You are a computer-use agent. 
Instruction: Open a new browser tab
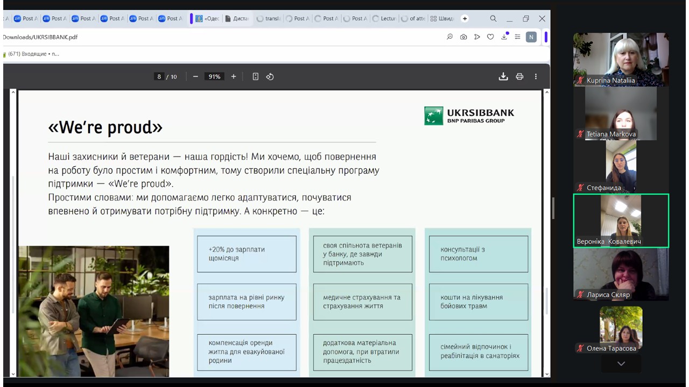coord(465,18)
